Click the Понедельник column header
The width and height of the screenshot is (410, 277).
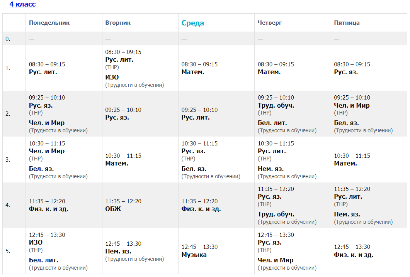click(49, 23)
